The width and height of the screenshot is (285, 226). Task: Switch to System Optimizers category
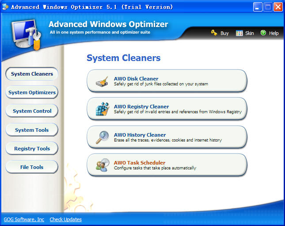[x=32, y=92]
